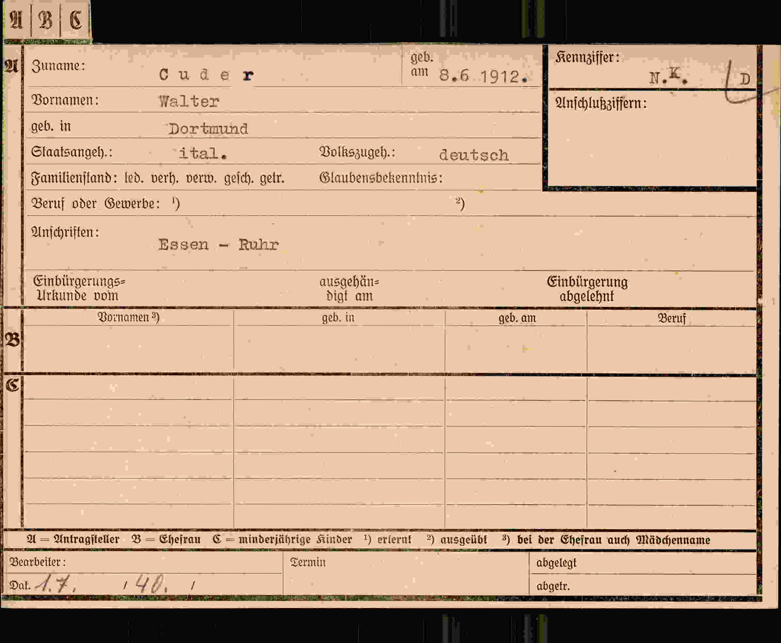
Task: Select the 'Anschriften:' label
Action: [x=65, y=232]
